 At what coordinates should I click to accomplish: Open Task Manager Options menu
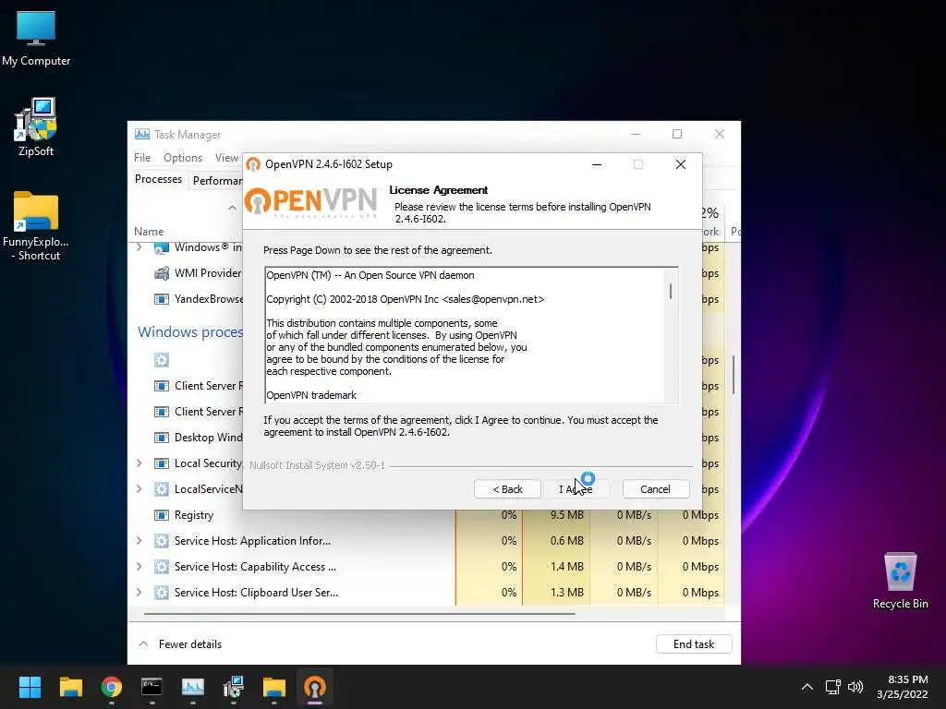pos(183,157)
